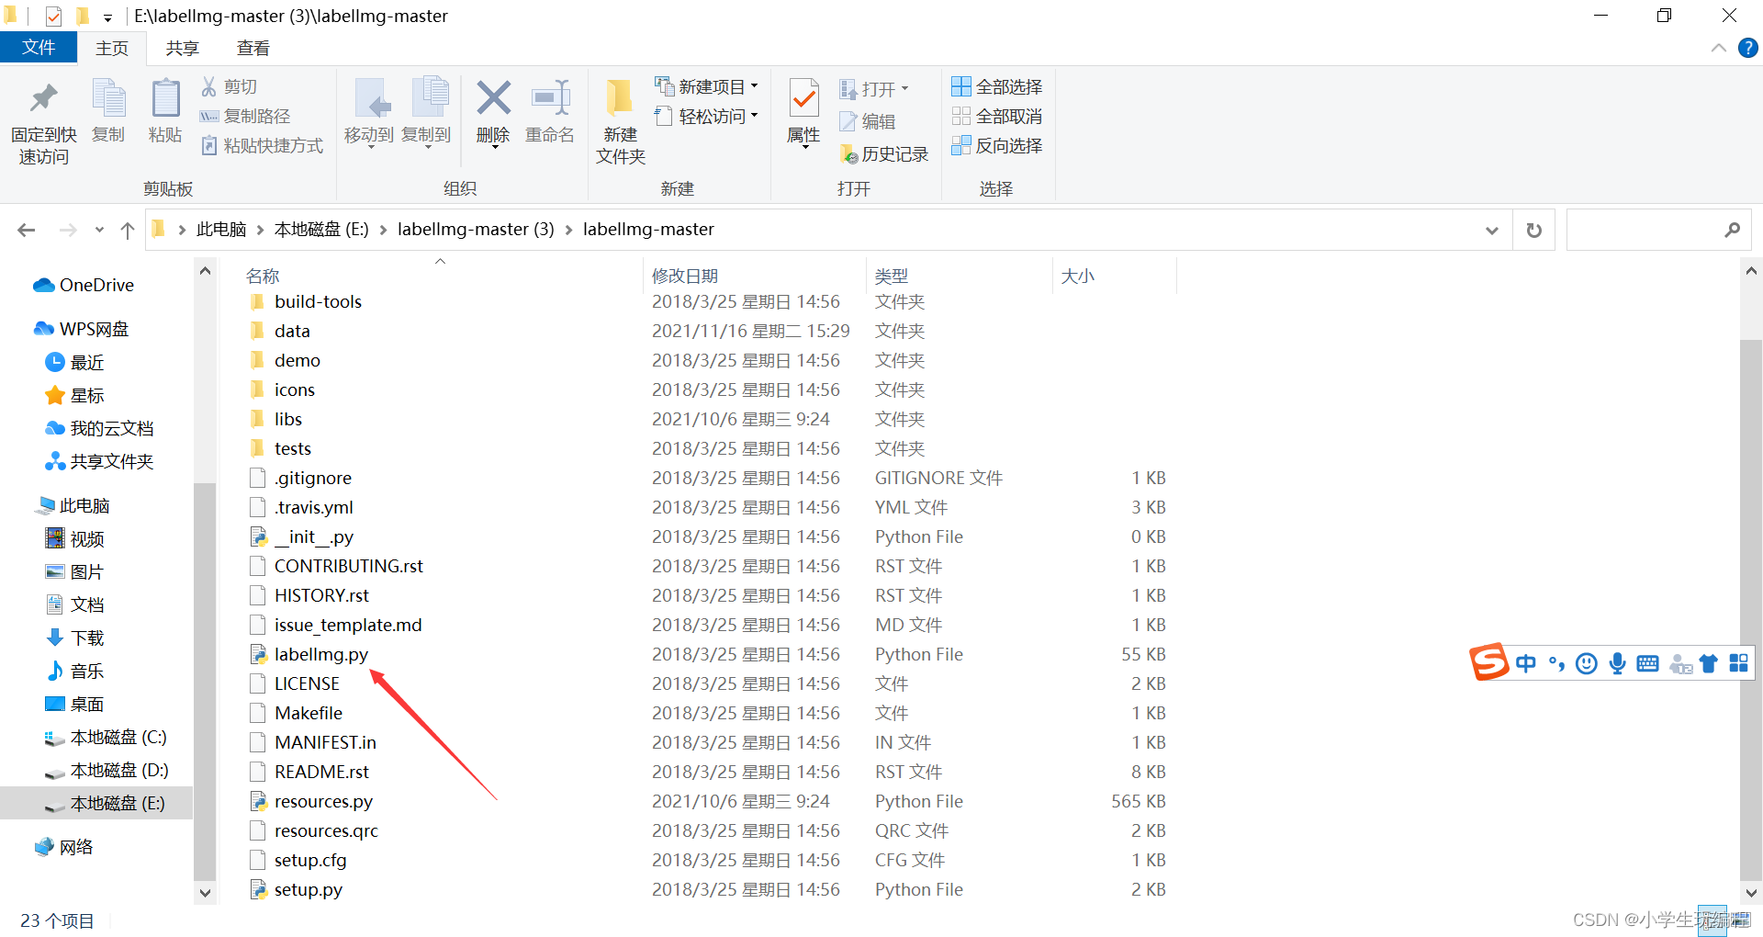The image size is (1763, 937).
Task: Select the setup.py file
Action: [308, 889]
